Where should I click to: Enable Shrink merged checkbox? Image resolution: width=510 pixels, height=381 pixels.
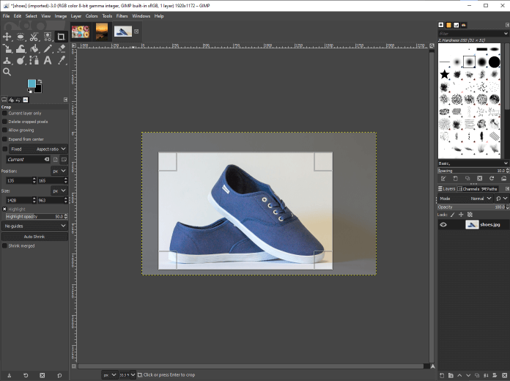click(4, 246)
